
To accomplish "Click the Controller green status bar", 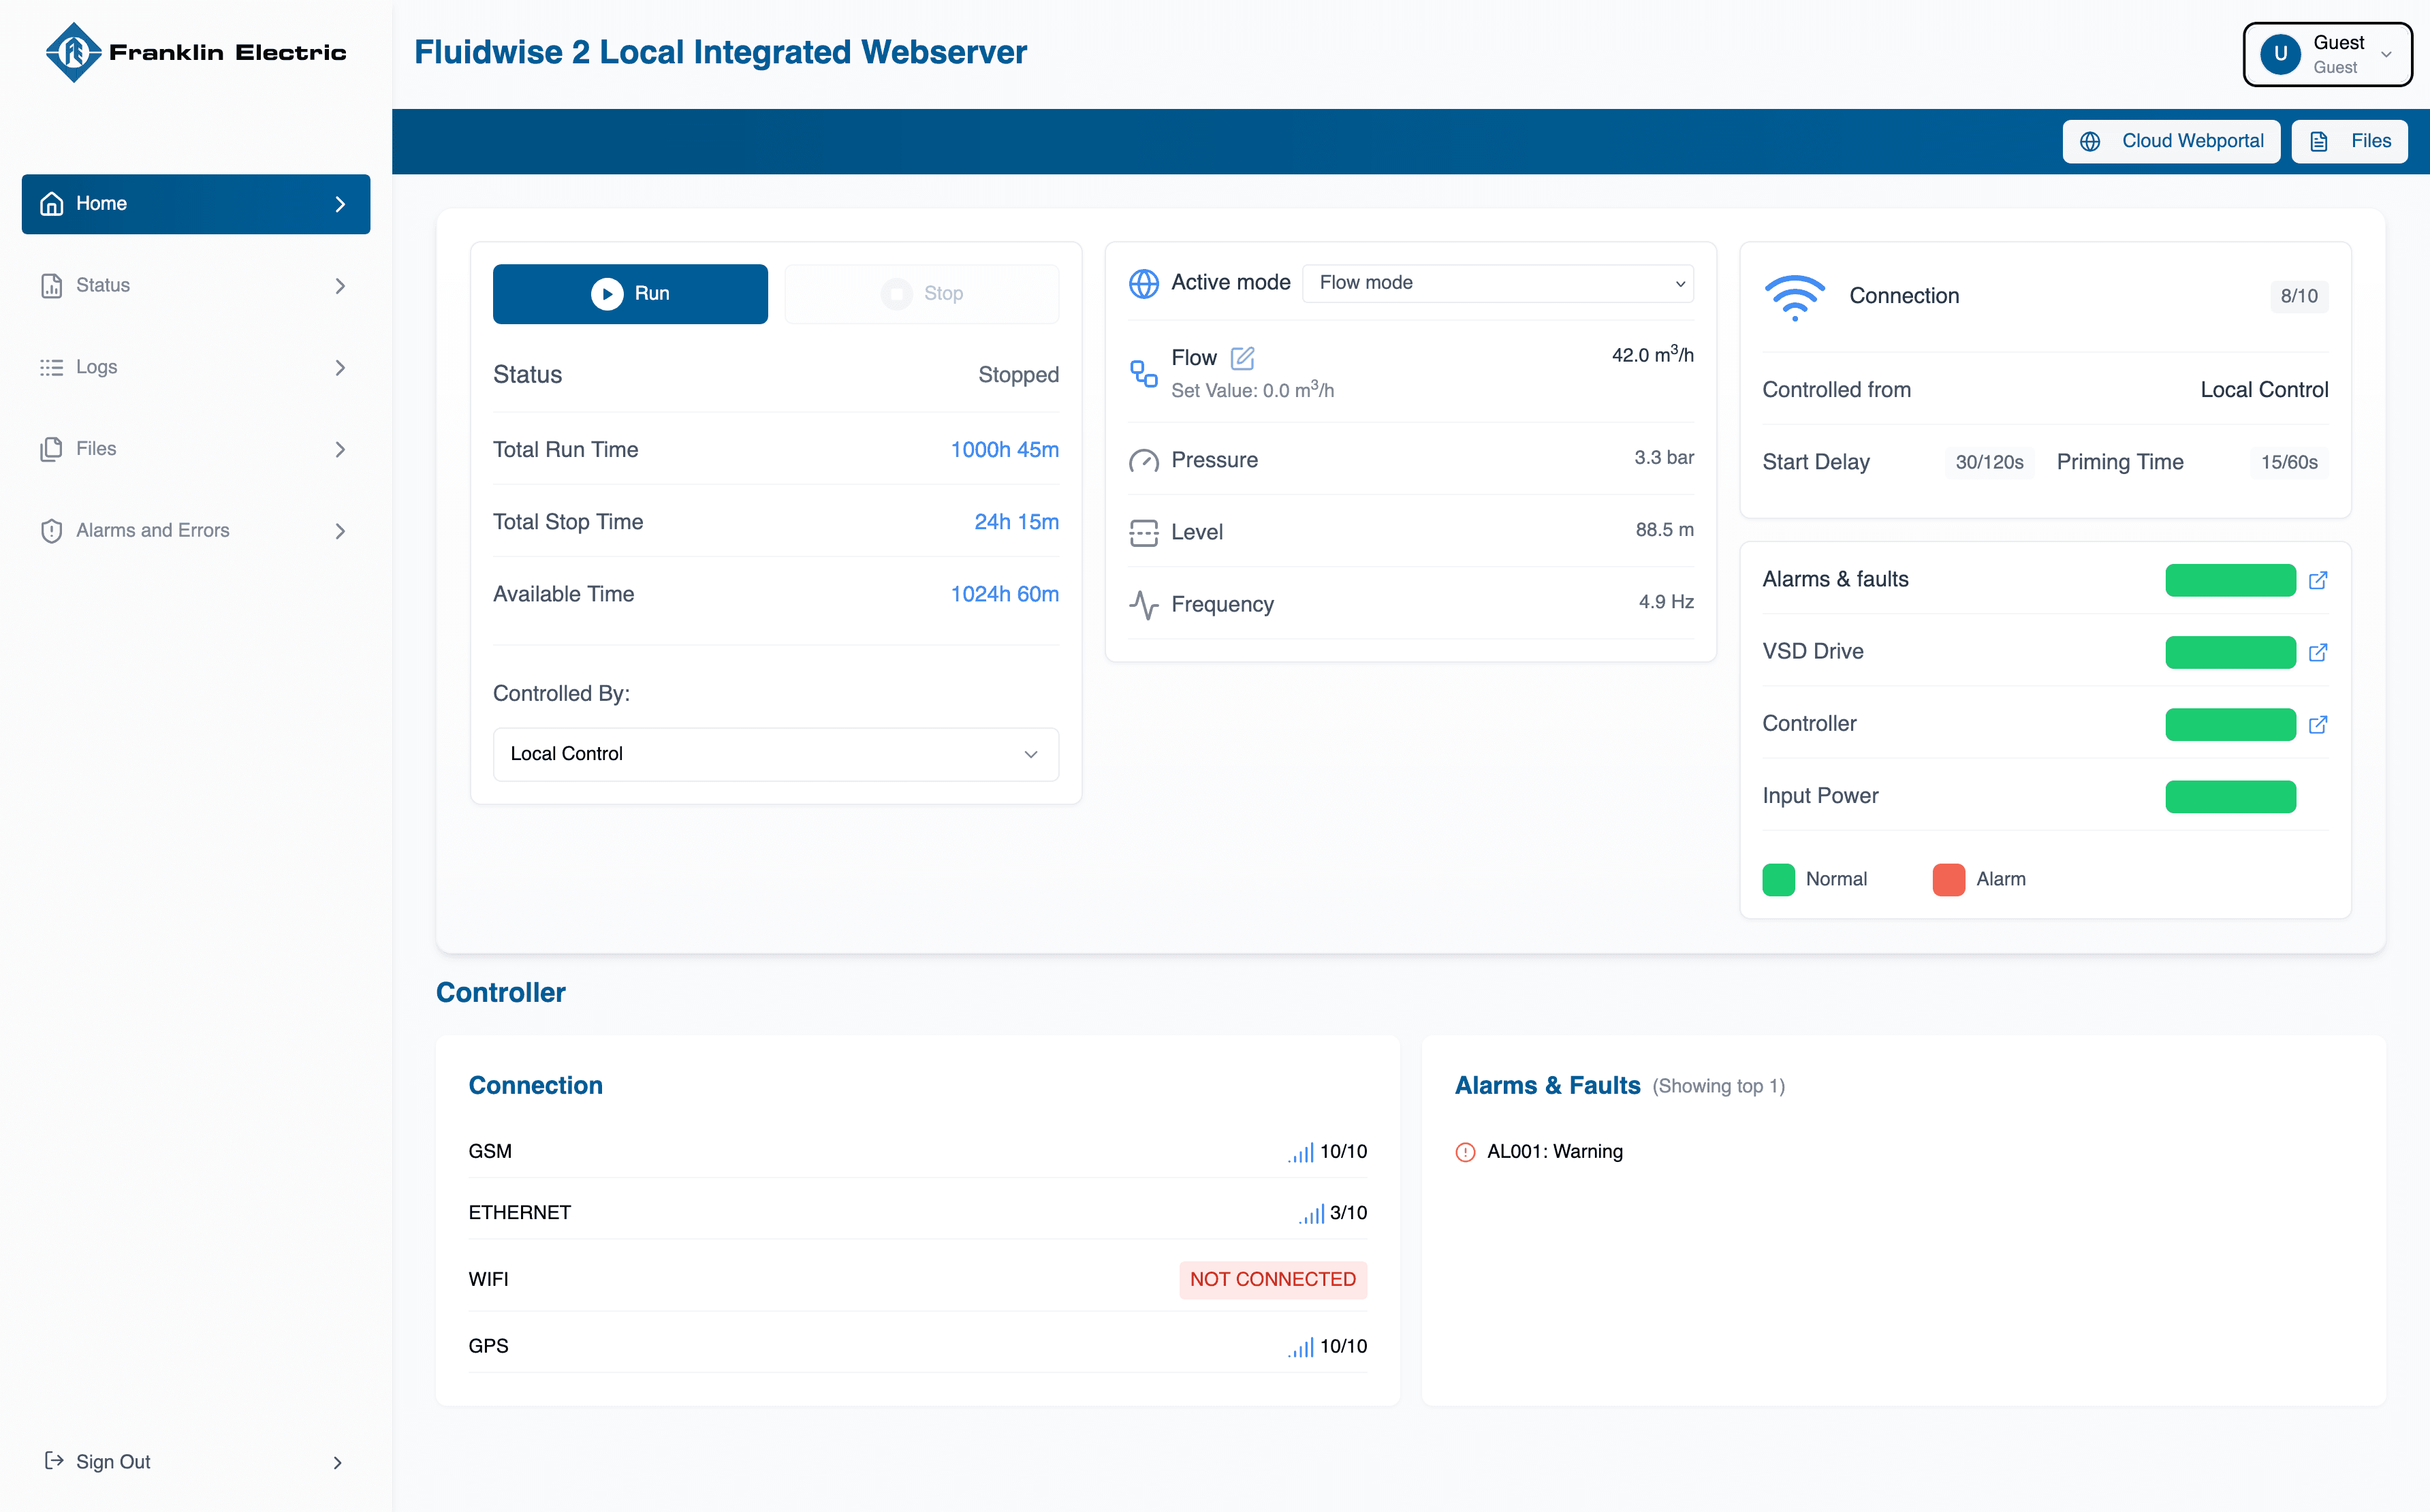I will coord(2230,724).
